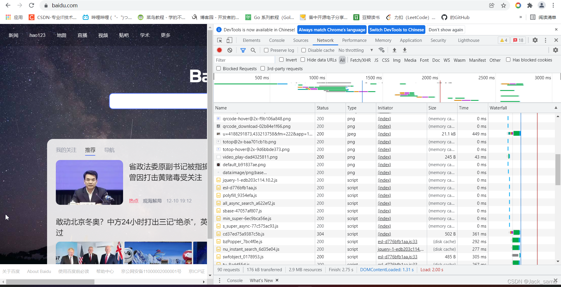
Task: Click the network list scrollbar thumb
Action: click(558, 170)
